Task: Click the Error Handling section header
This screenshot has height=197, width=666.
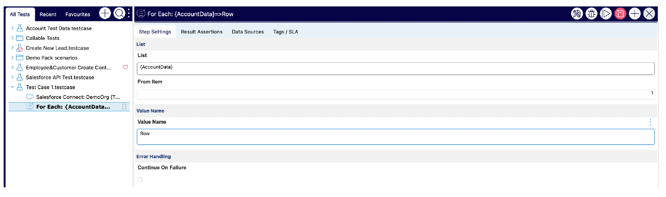Action: [396, 157]
